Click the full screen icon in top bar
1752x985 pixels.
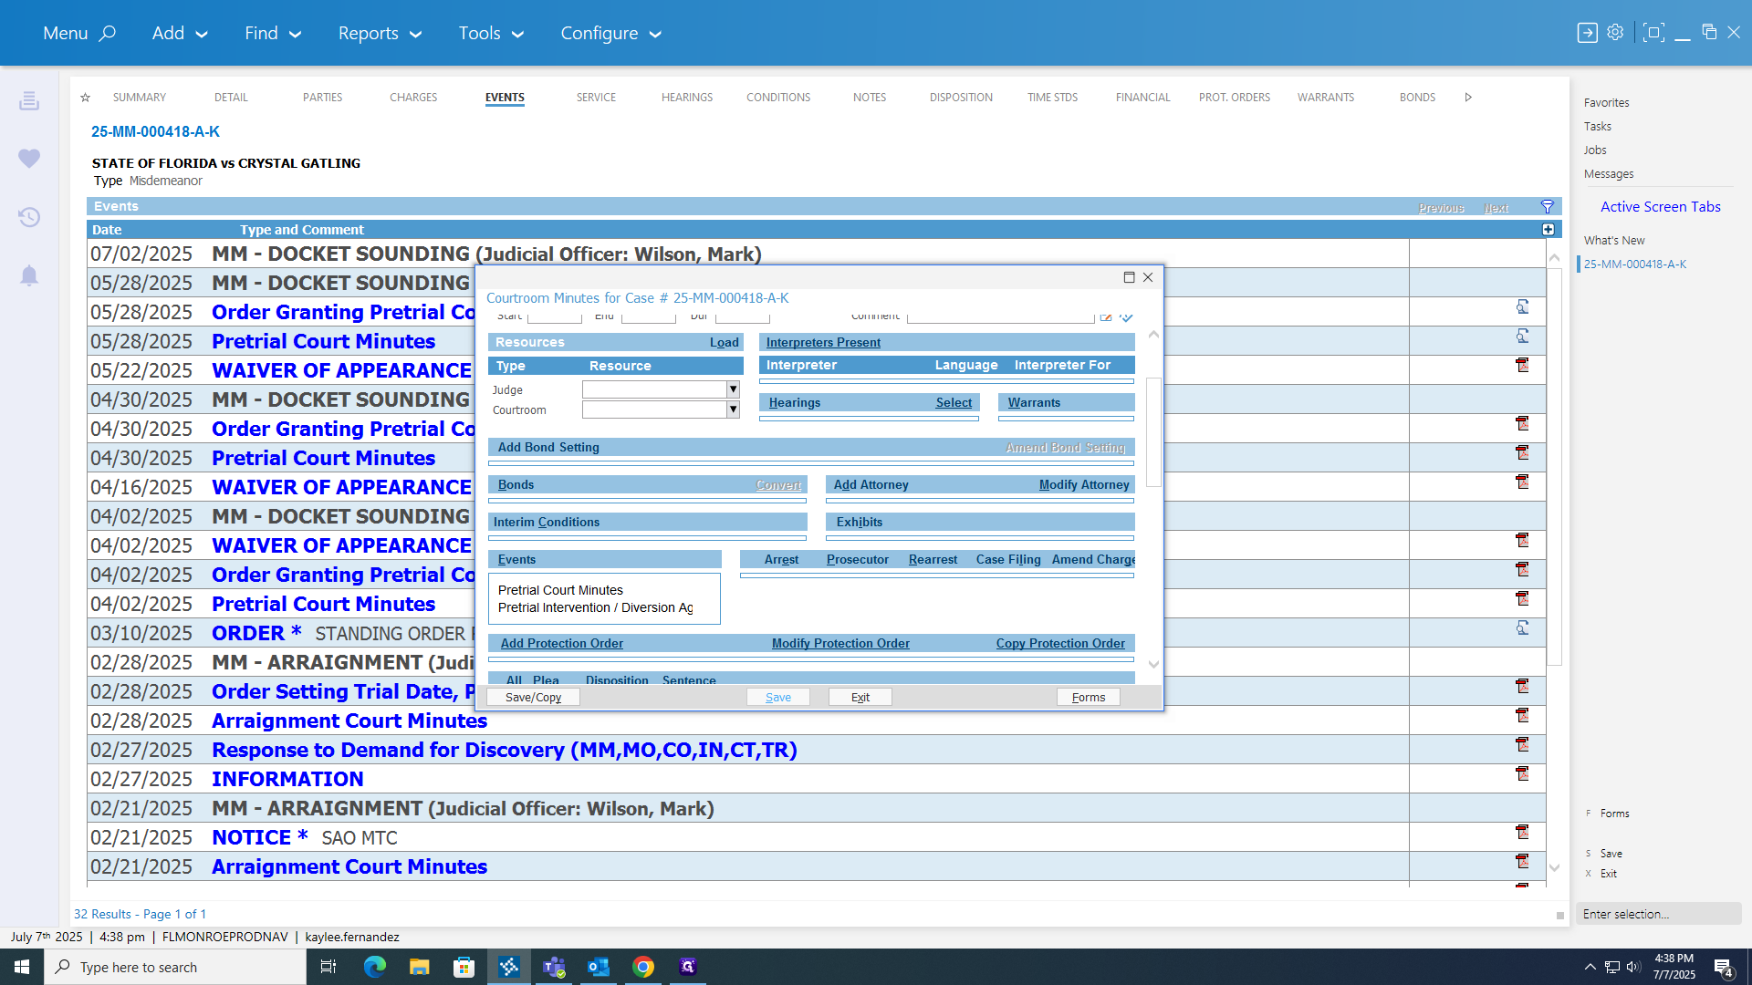tap(1653, 33)
